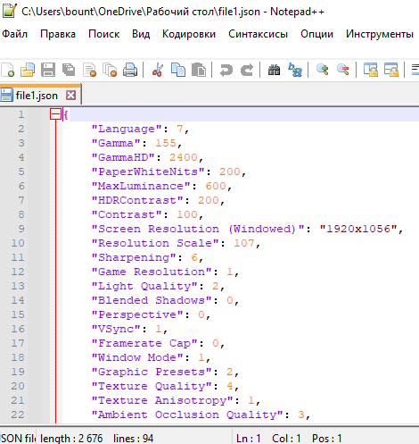The width and height of the screenshot is (419, 444).
Task: Click the "Texture Anisotropy" key text
Action: pyautogui.click(x=162, y=400)
